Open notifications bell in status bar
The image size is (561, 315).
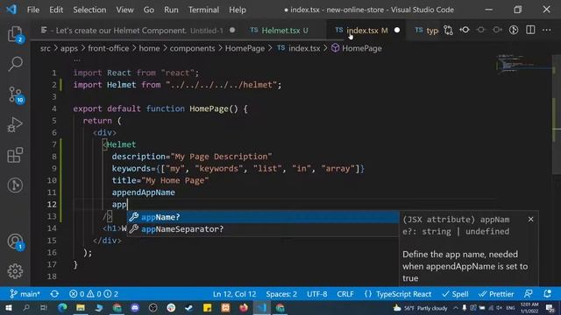tap(547, 294)
